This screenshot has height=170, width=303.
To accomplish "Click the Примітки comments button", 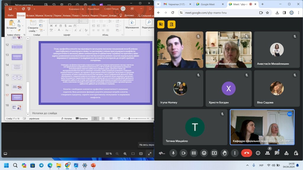I will tap(81, 118).
